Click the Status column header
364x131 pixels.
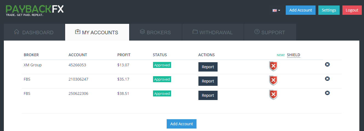[160, 55]
